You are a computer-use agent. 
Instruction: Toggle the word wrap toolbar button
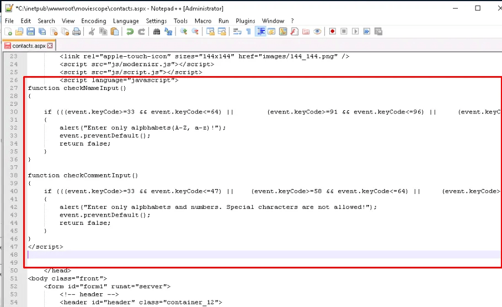(x=237, y=32)
